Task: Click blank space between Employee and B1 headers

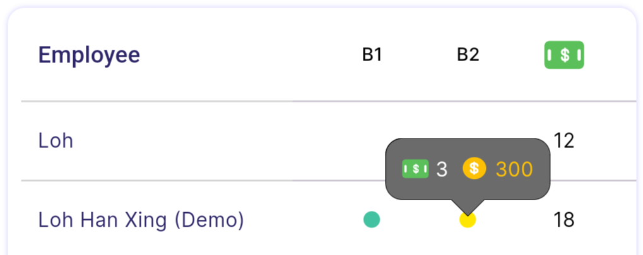Action: pos(252,55)
